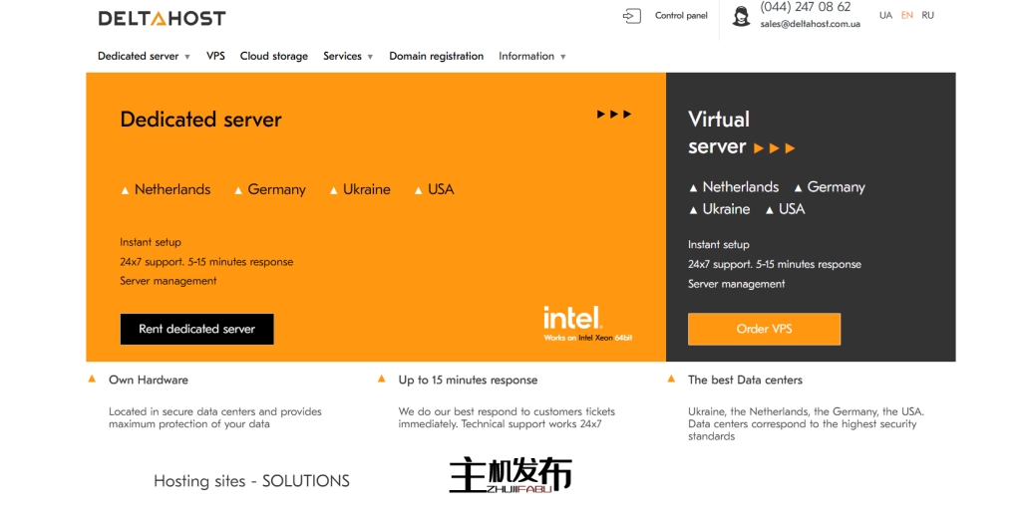This screenshot has width=1021, height=511.
Task: Click the phone number (044) 247 08 62
Action: point(806,7)
